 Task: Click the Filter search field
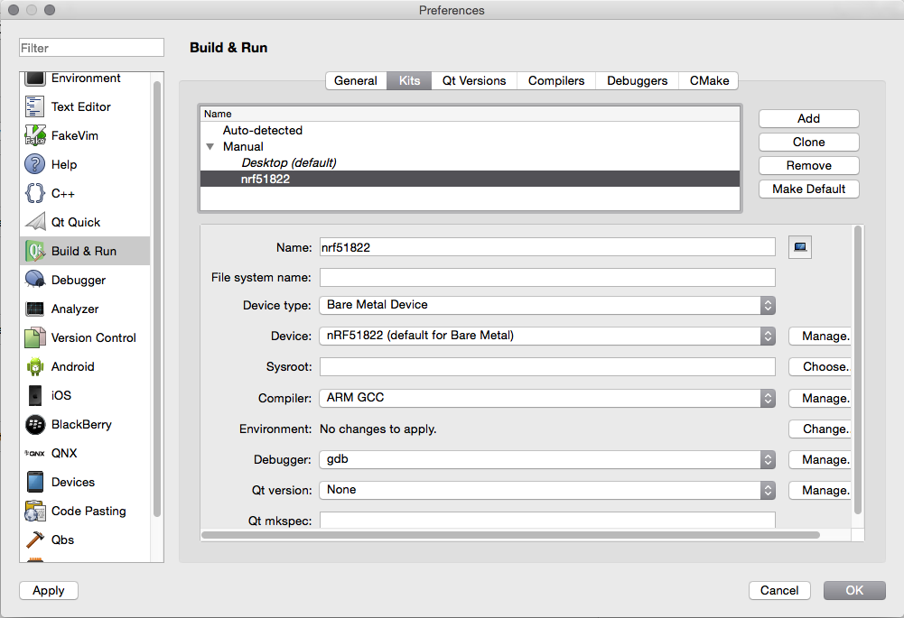click(92, 48)
